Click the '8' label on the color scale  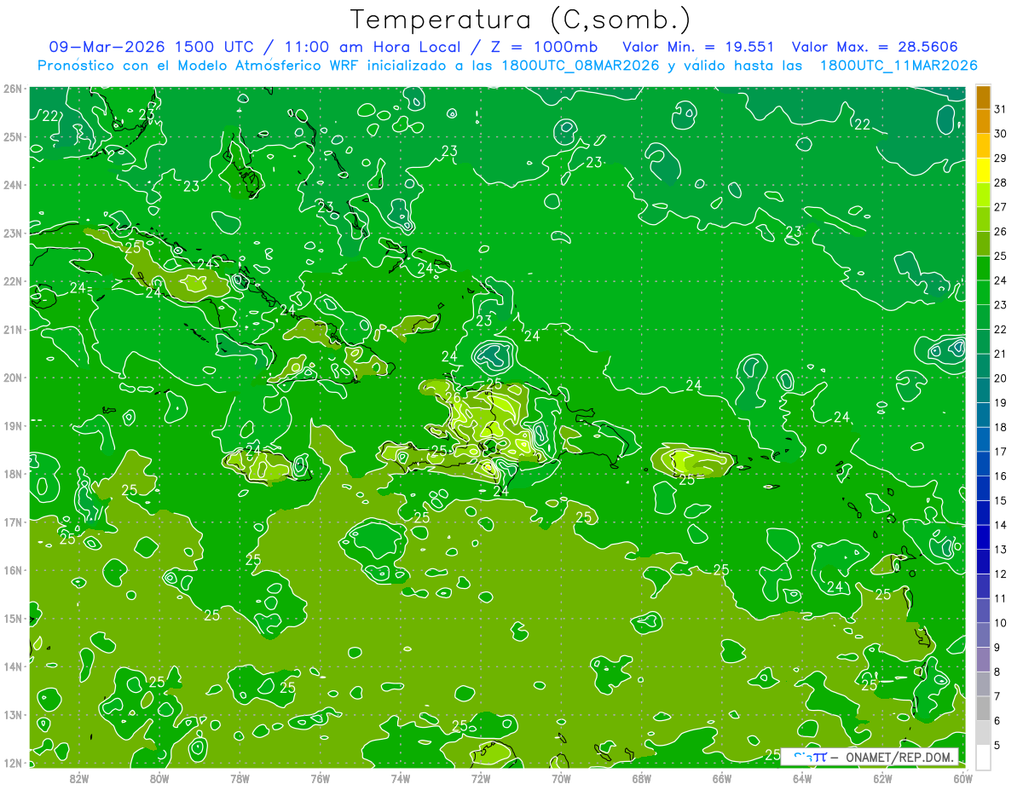point(998,672)
